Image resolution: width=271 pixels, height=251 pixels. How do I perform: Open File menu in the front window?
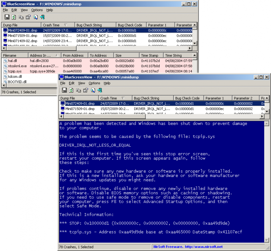pos(63,83)
